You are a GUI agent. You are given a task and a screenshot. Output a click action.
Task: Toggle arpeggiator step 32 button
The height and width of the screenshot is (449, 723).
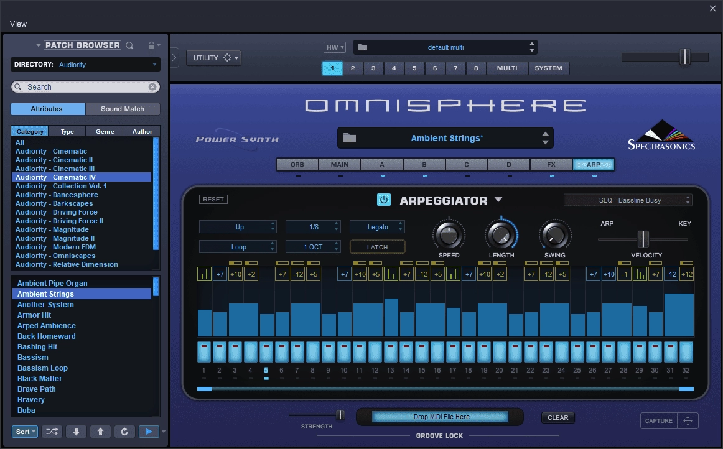coord(686,351)
